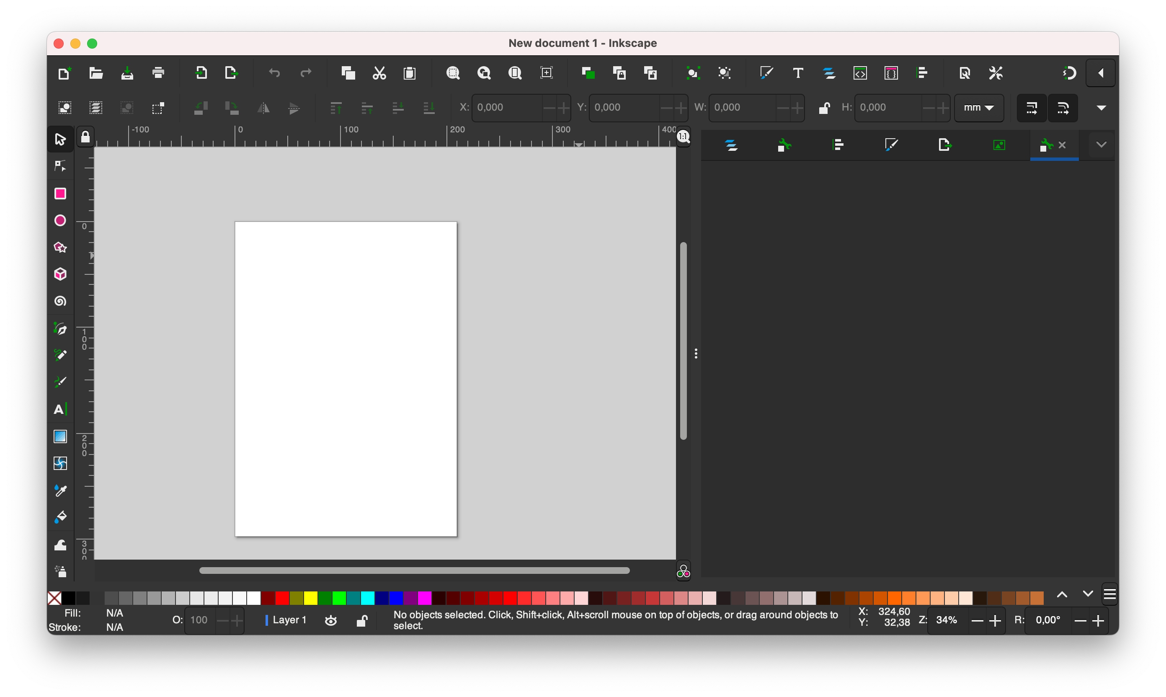The image size is (1166, 697).
Task: Click the Export icon in toolbar
Action: pos(231,73)
